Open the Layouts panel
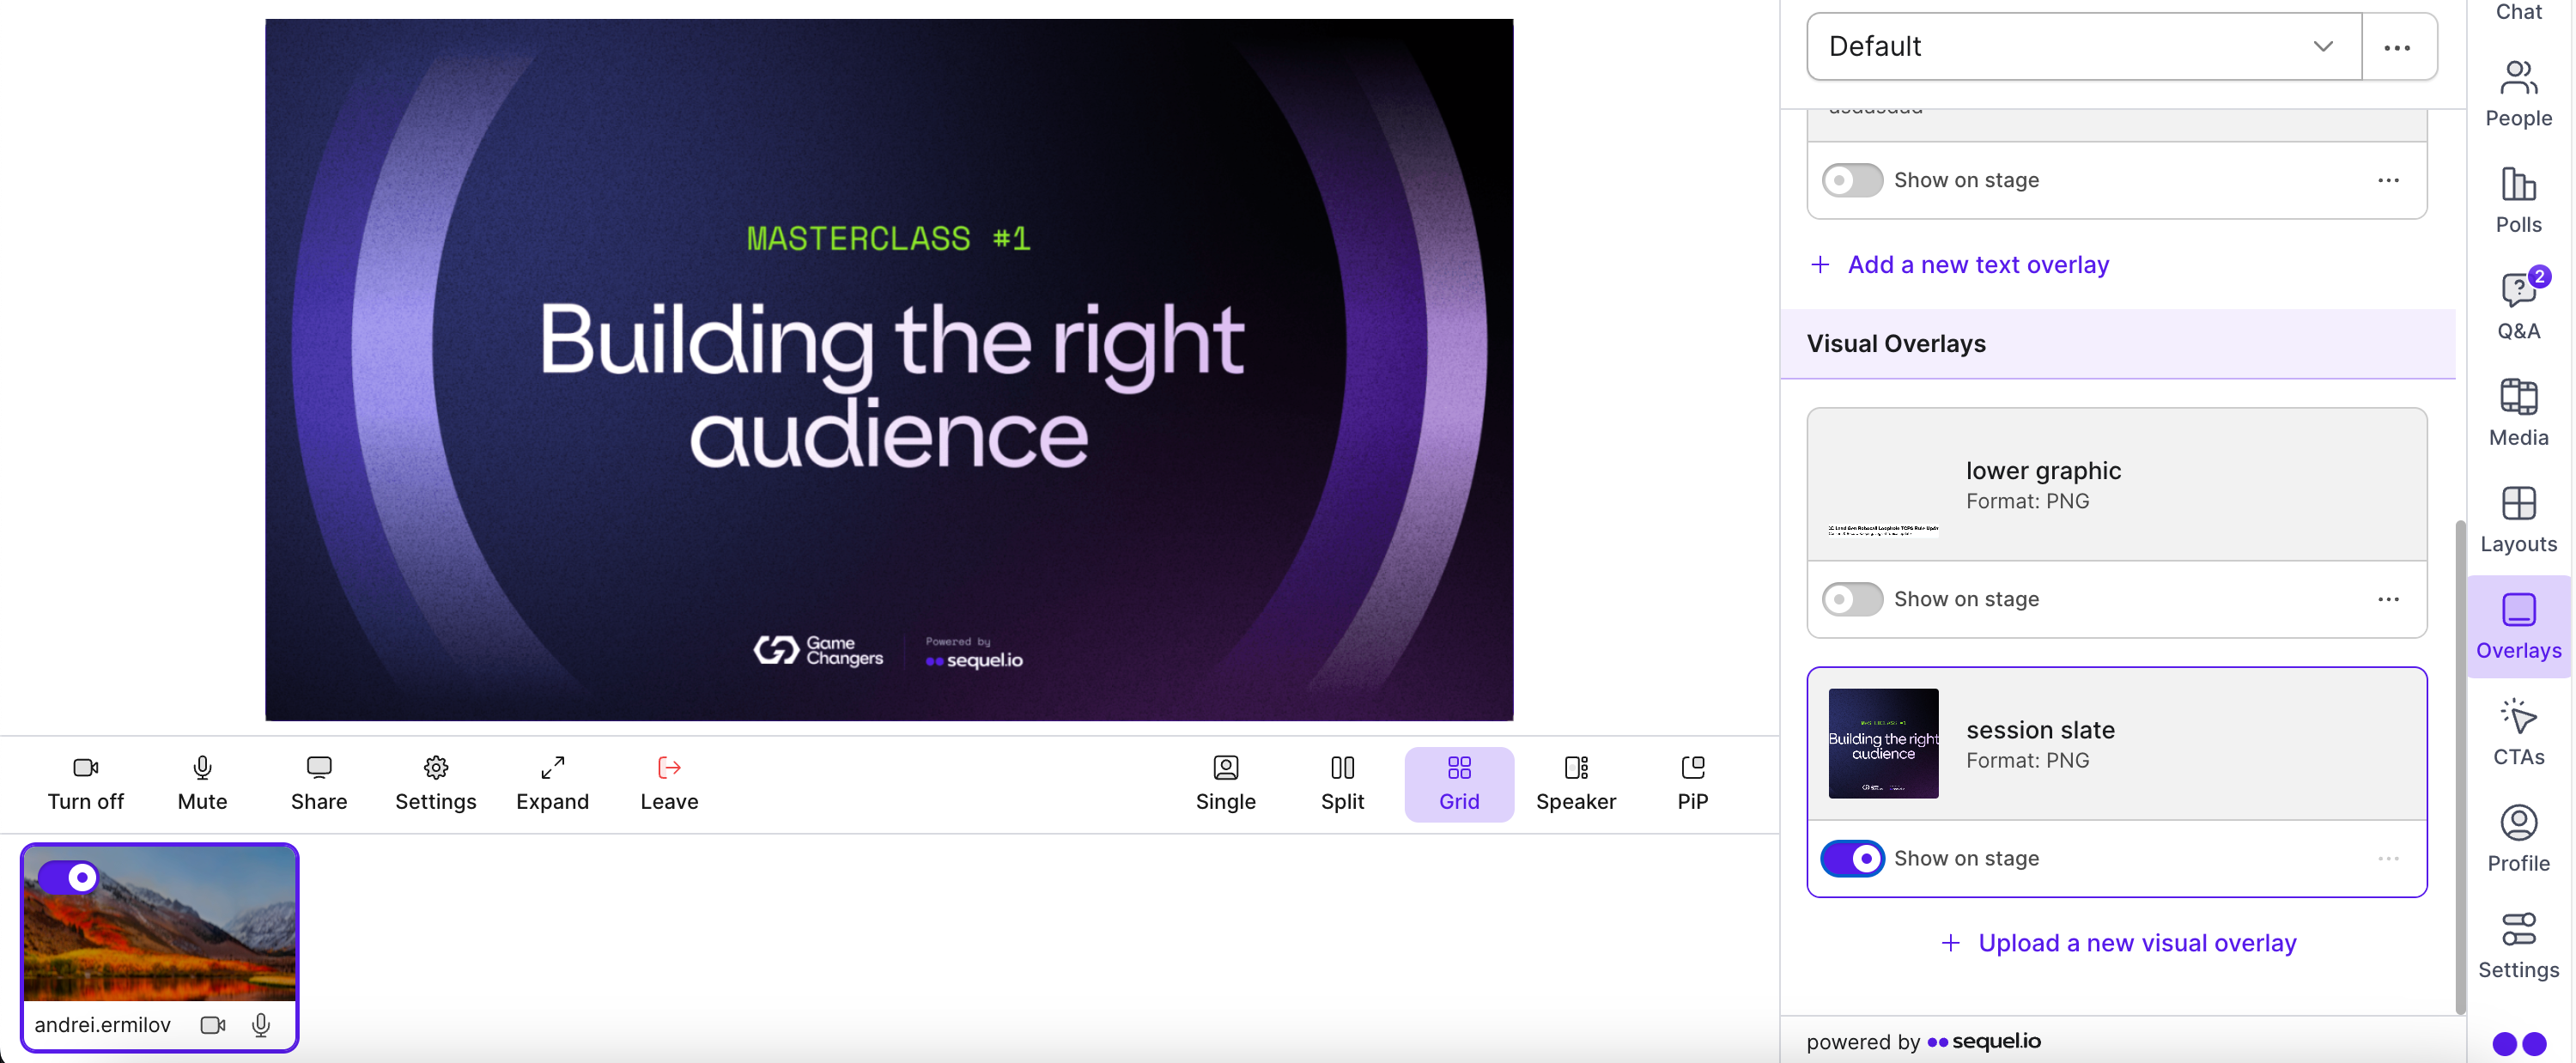 tap(2518, 520)
